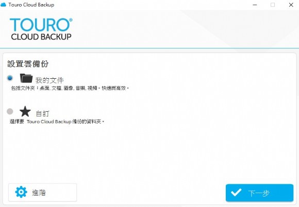Click the white checkmark icon on 下一步
This screenshot has width=299, height=207.
pos(236,193)
